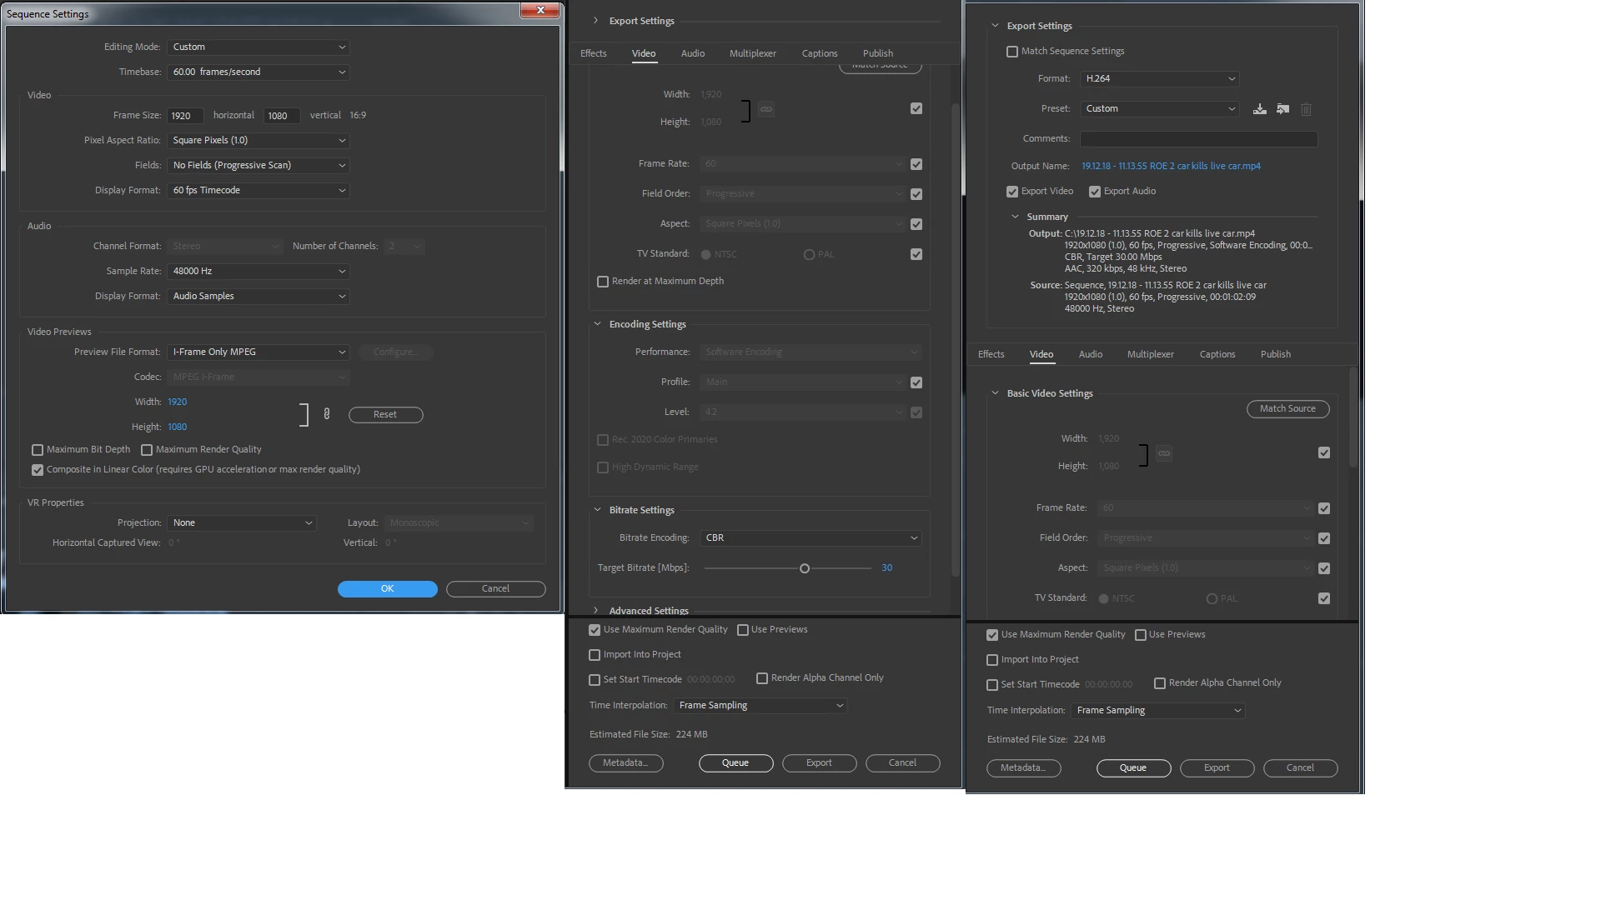Image resolution: width=1601 pixels, height=900 pixels.
Task: Check Render at Maximum Depth
Action: [603, 282]
